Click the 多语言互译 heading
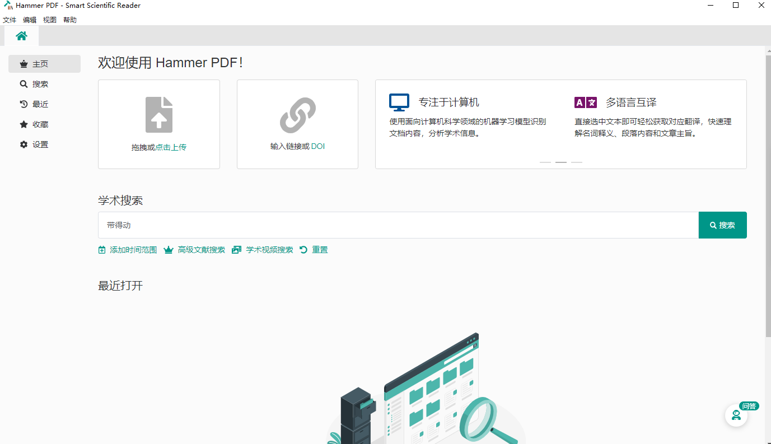This screenshot has height=444, width=771. pos(631,102)
